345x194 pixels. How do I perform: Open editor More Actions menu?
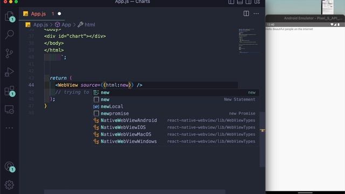[256, 13]
